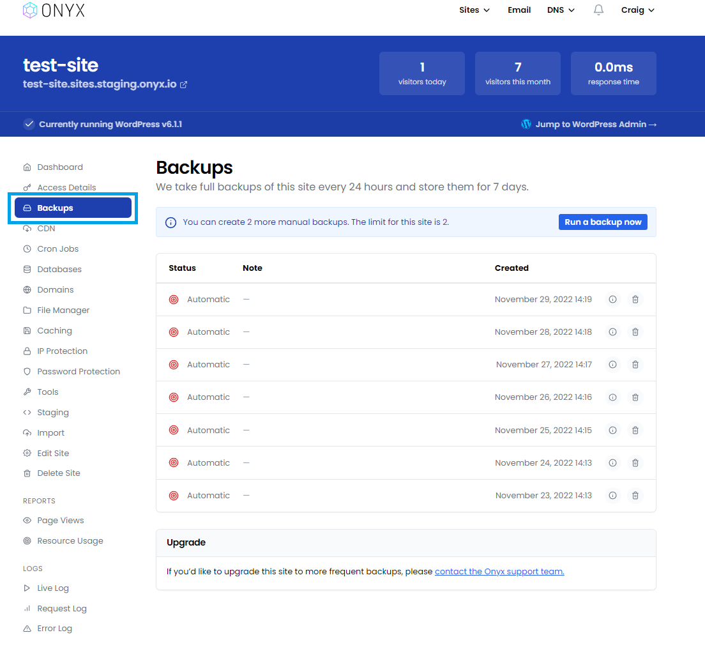Open test-site.sites.staging.onyx.io link
The height and width of the screenshot is (665, 705).
[100, 84]
